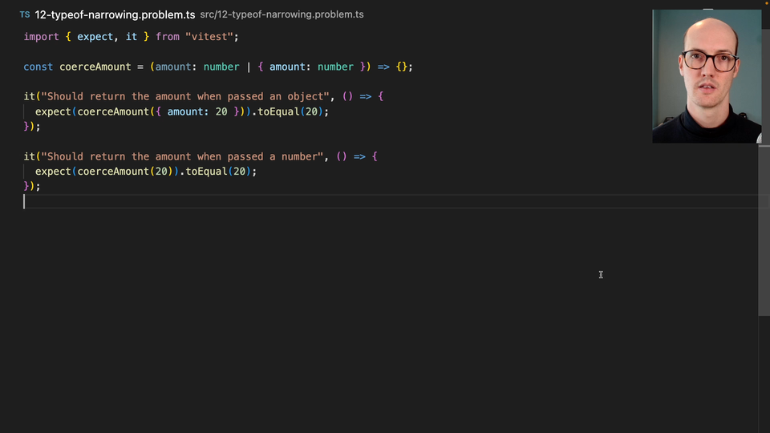Click the TS file type icon in the tab
Screen dimensions: 770x433
(x=25, y=15)
